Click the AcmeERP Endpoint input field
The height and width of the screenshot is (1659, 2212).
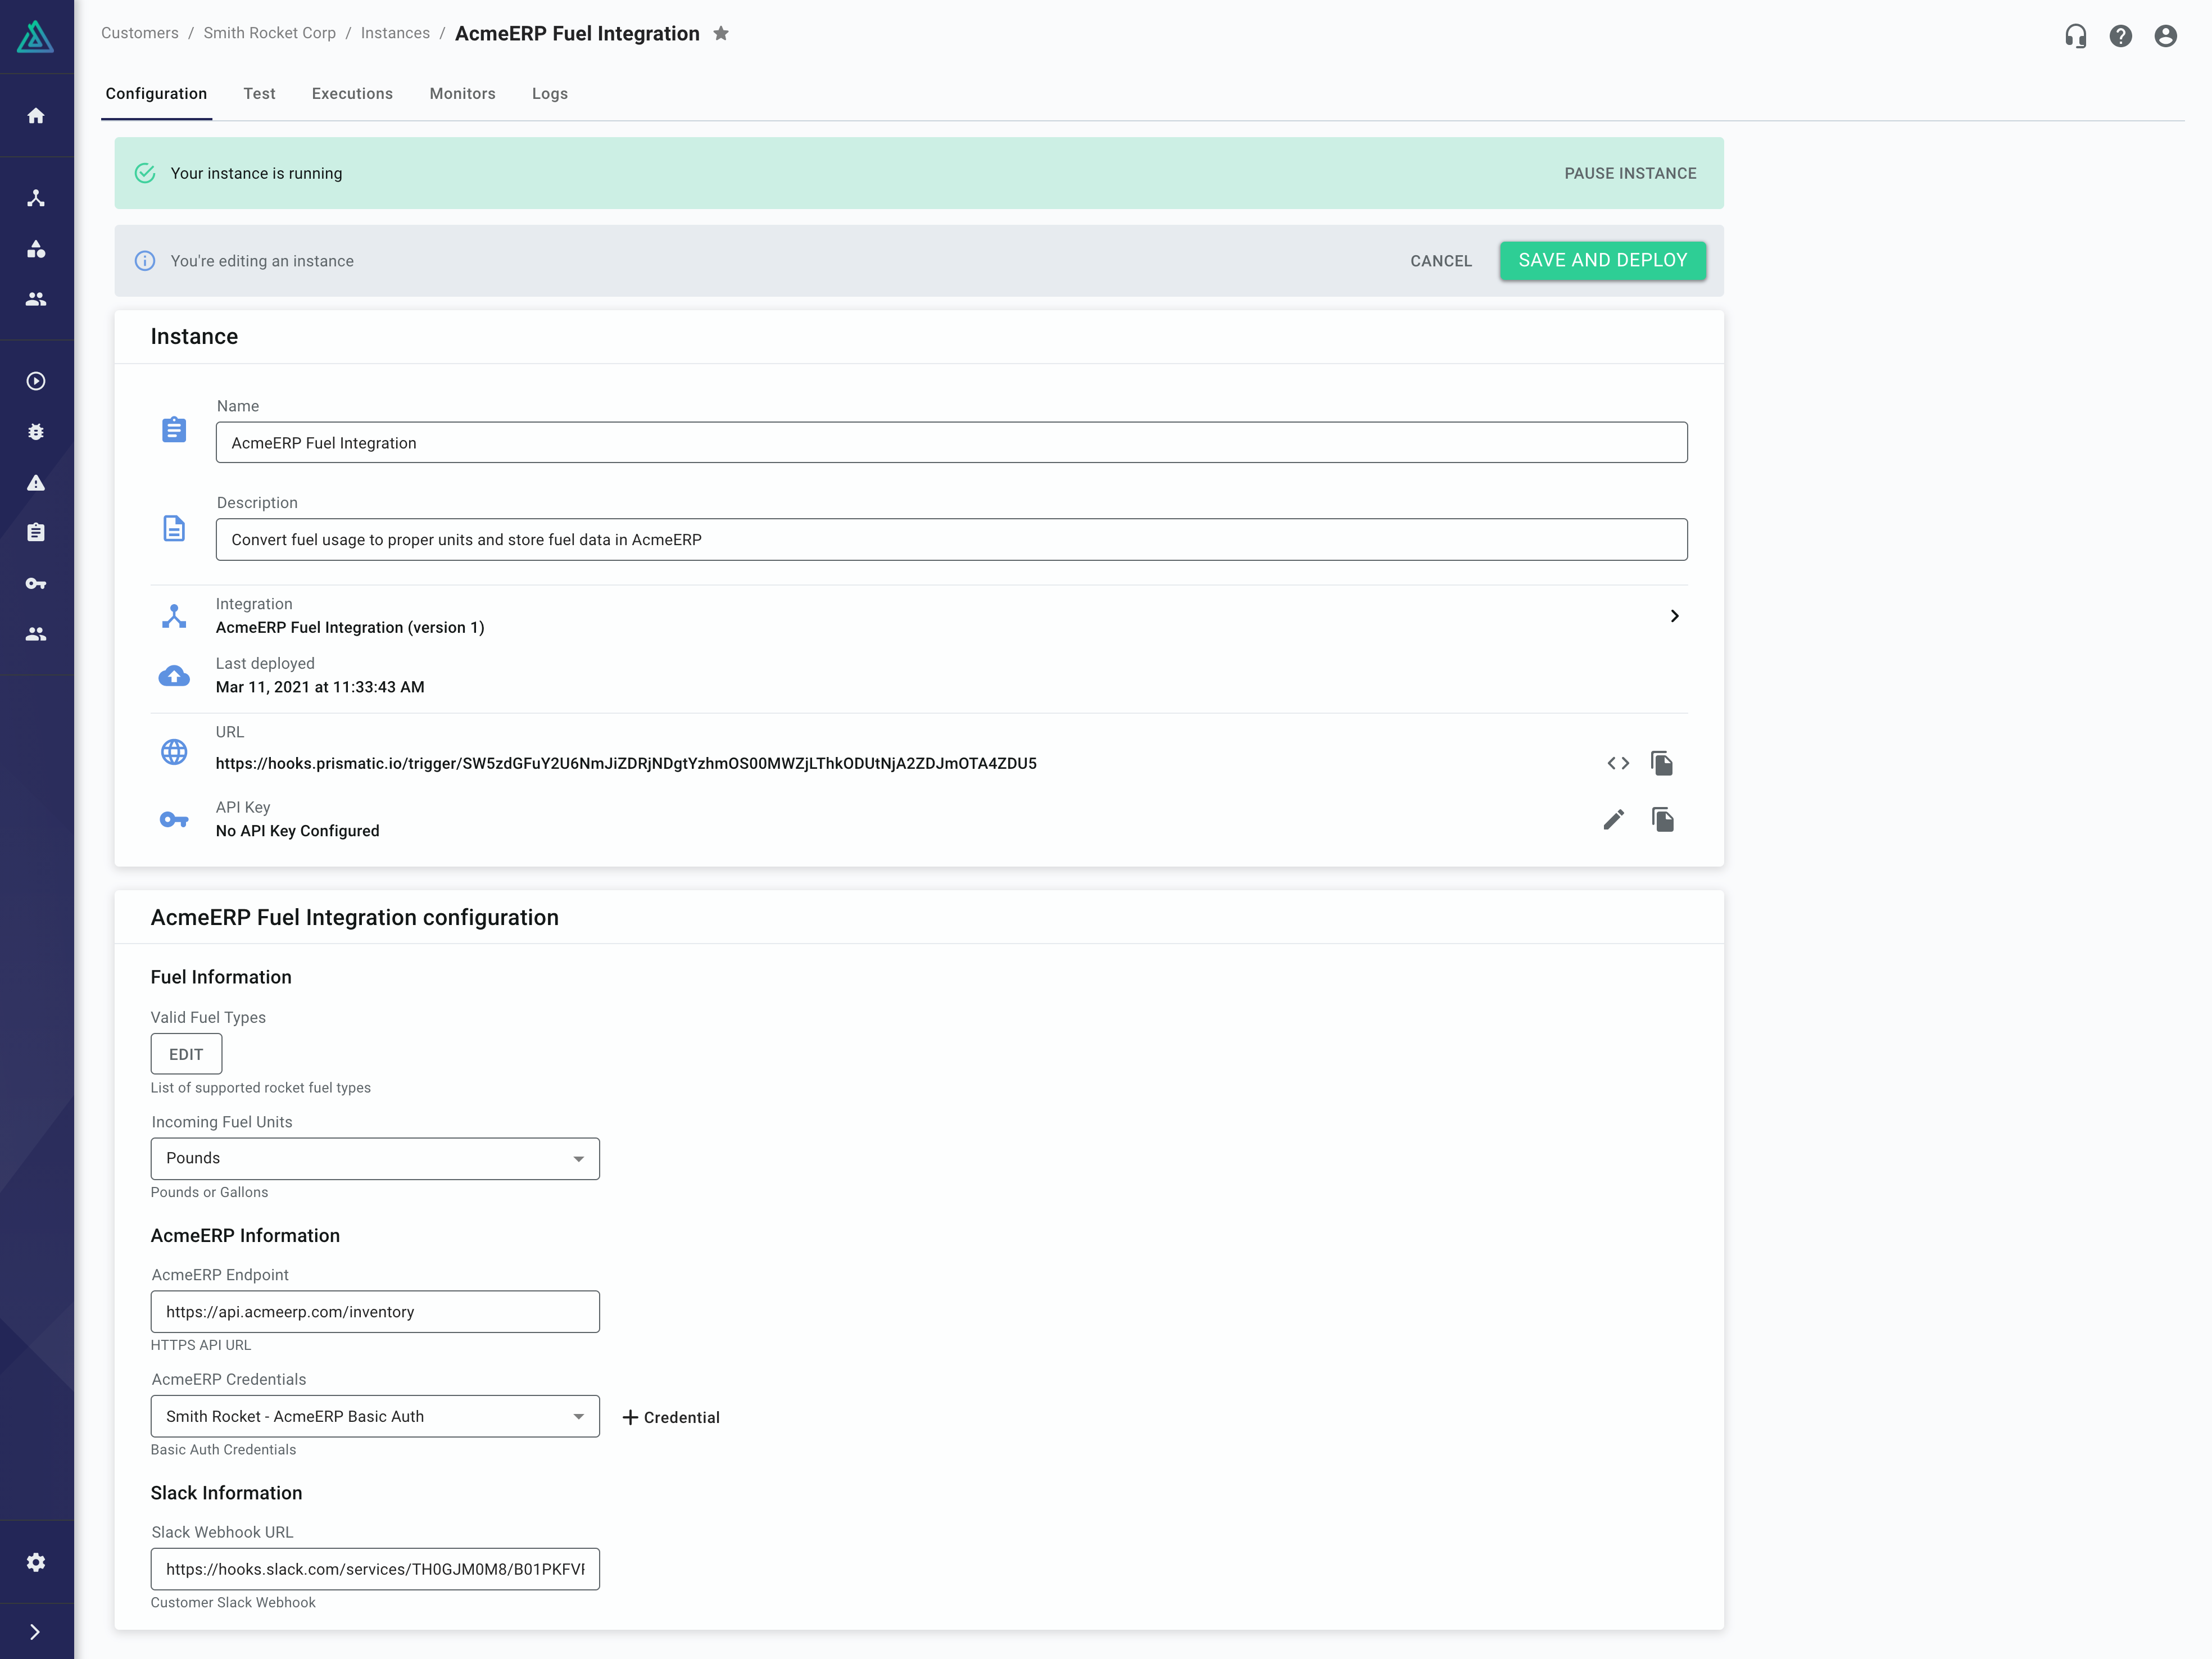tap(375, 1311)
